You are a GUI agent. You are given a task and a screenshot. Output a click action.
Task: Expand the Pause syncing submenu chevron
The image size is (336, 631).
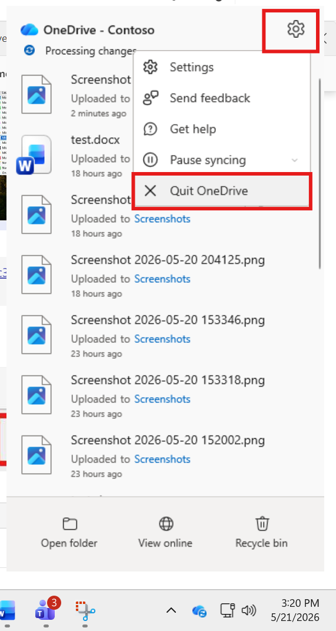(295, 160)
